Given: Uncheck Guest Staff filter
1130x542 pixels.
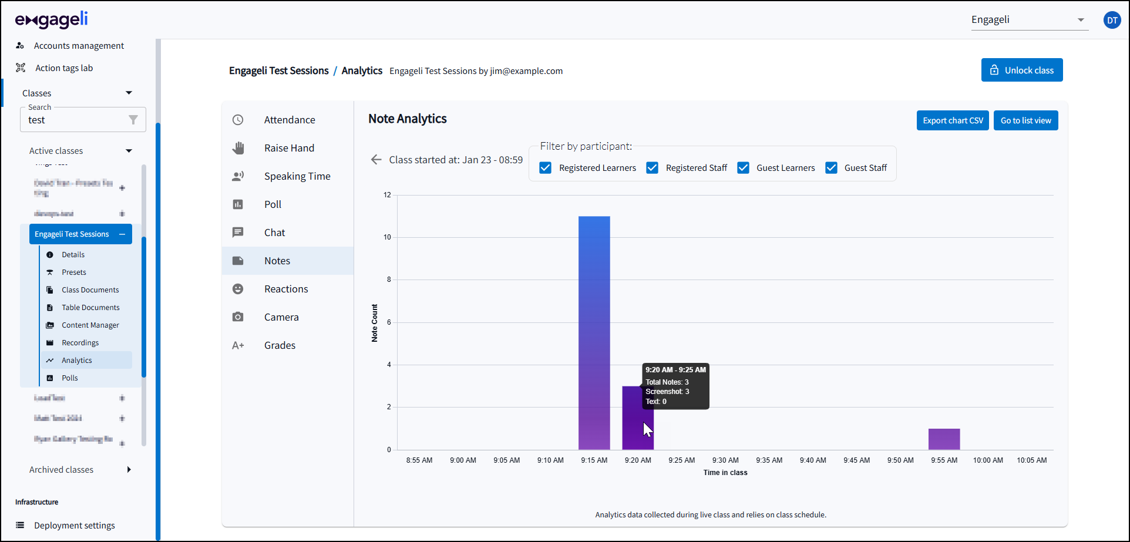Looking at the screenshot, I should (831, 168).
